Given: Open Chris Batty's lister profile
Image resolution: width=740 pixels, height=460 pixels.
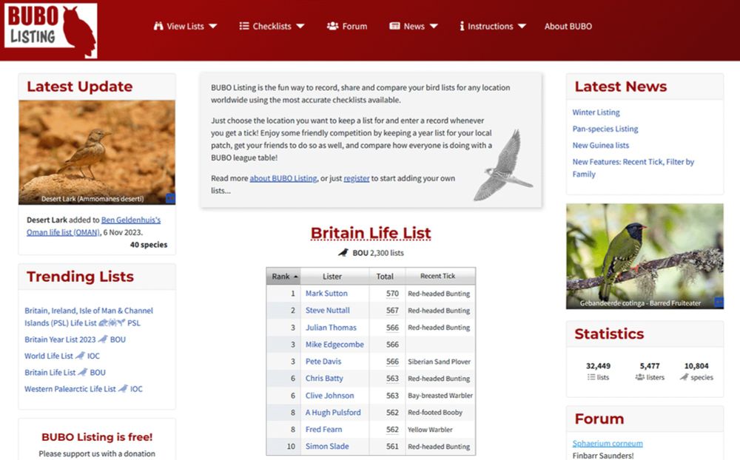Looking at the screenshot, I should pos(324,379).
